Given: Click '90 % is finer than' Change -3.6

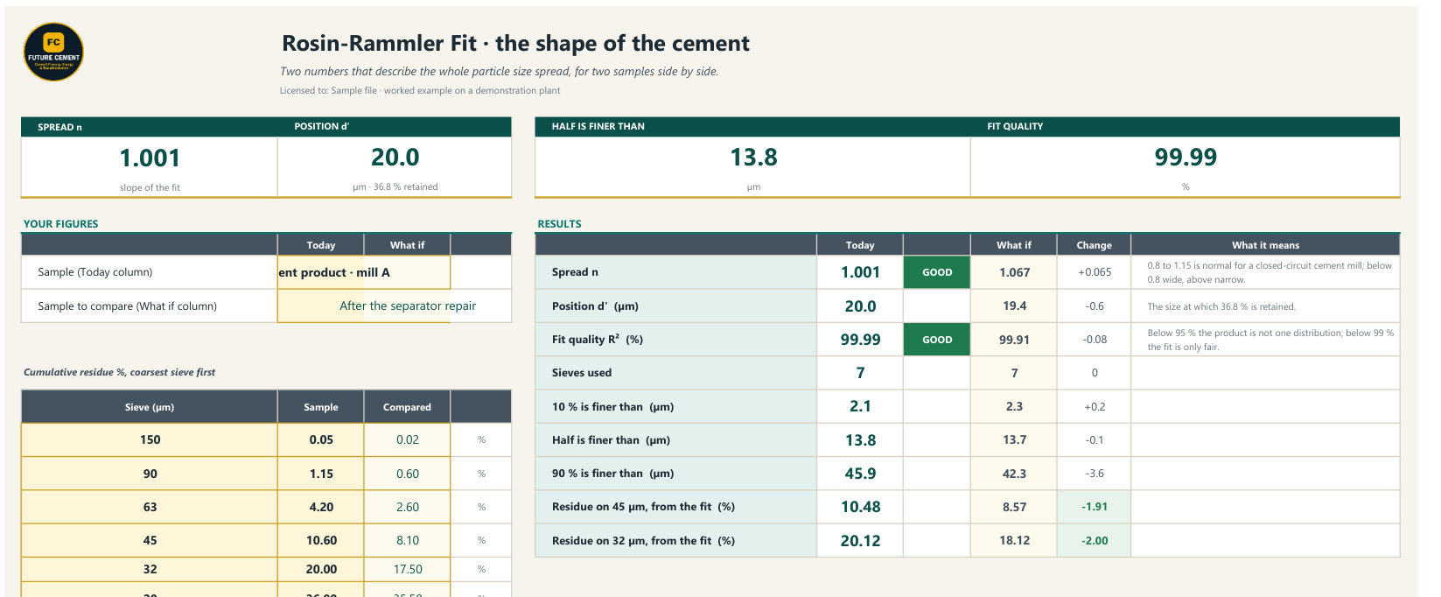Looking at the screenshot, I should pos(1095,474).
